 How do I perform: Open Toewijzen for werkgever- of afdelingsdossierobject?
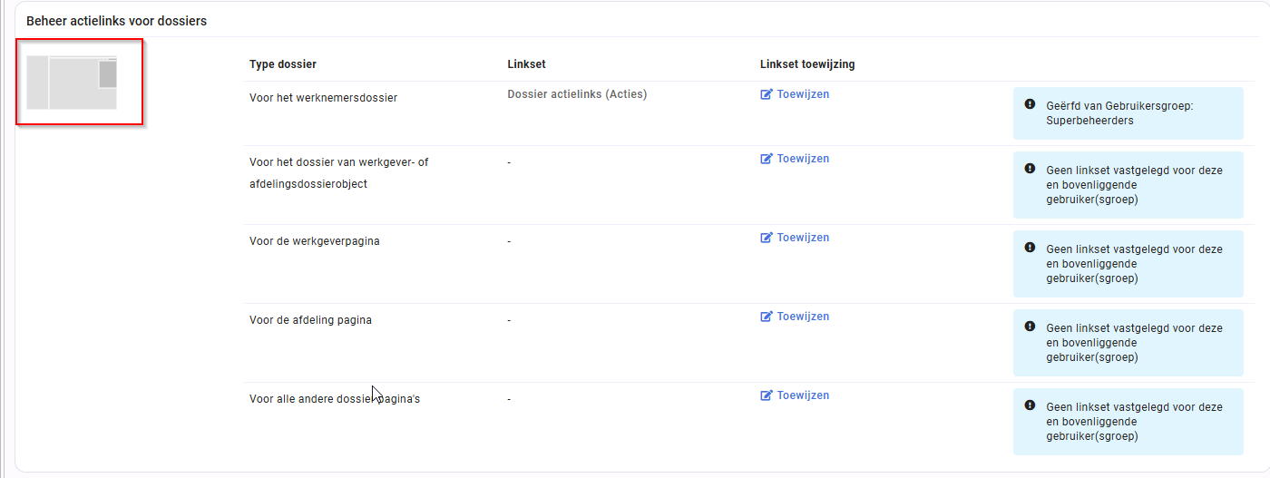pyautogui.click(x=795, y=159)
